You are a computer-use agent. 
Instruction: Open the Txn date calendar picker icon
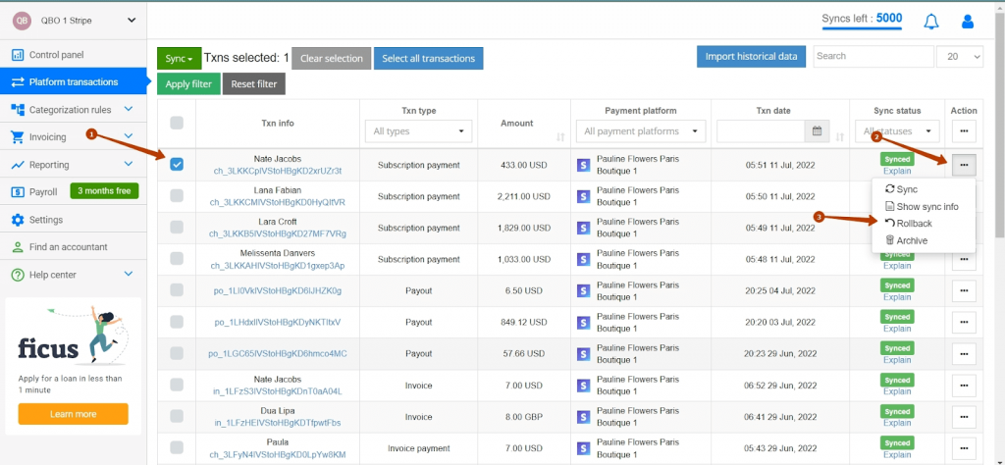pos(818,131)
